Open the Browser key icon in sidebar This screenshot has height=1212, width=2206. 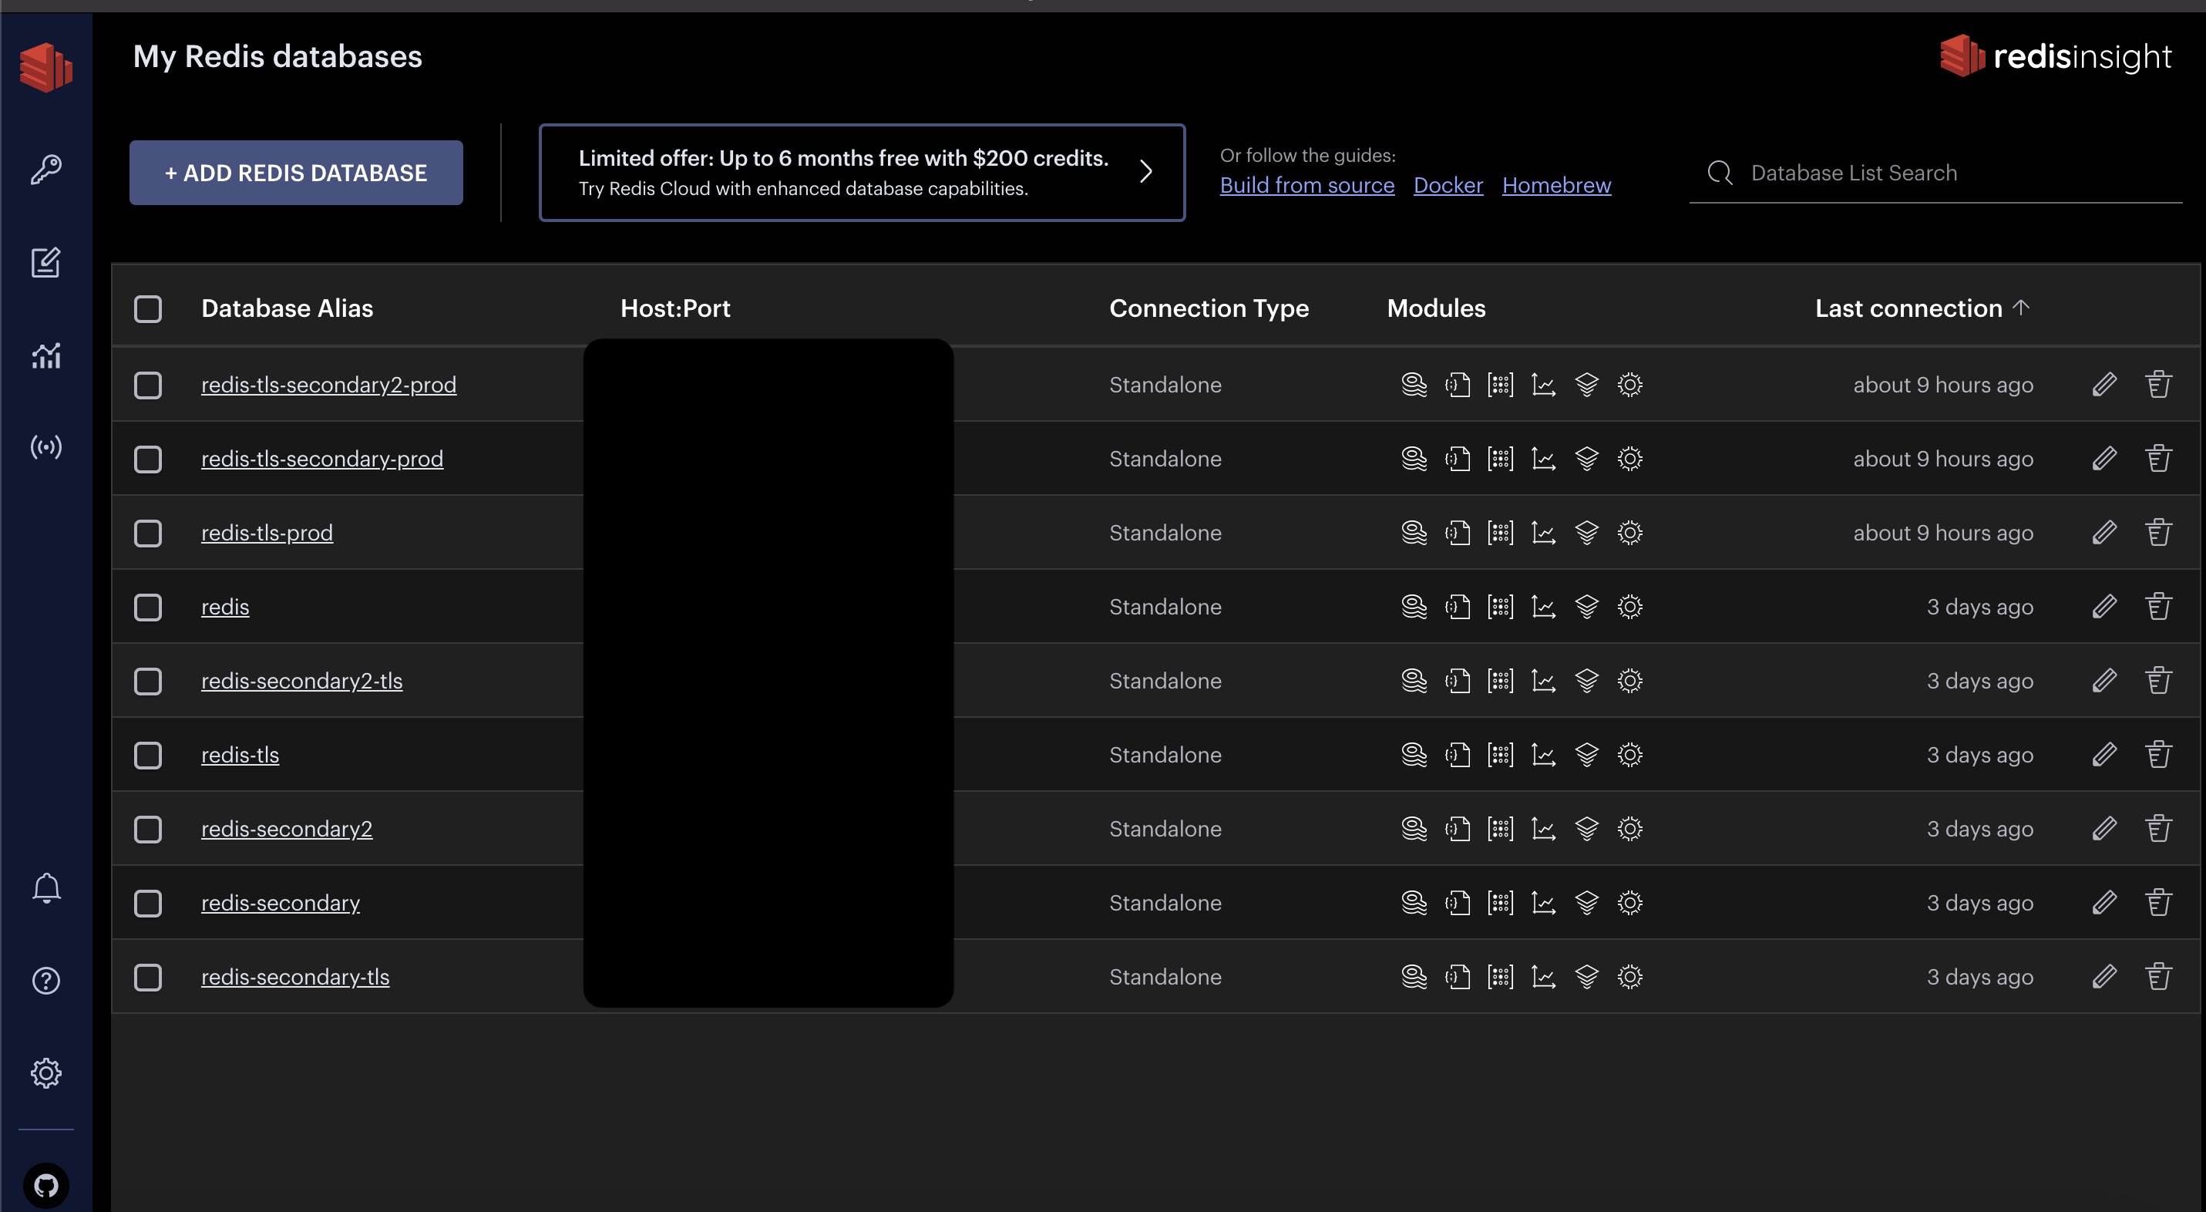[x=46, y=170]
